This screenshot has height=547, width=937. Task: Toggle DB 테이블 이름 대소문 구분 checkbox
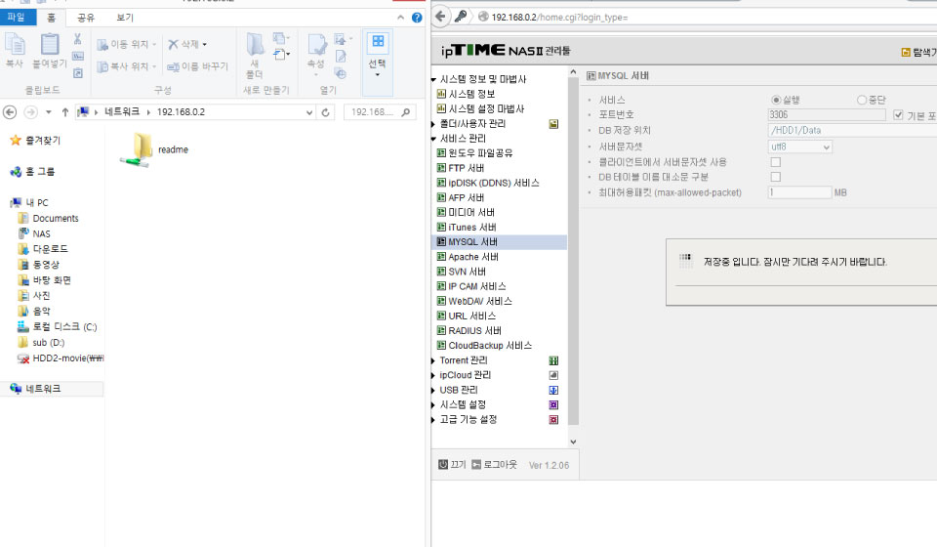click(x=776, y=177)
